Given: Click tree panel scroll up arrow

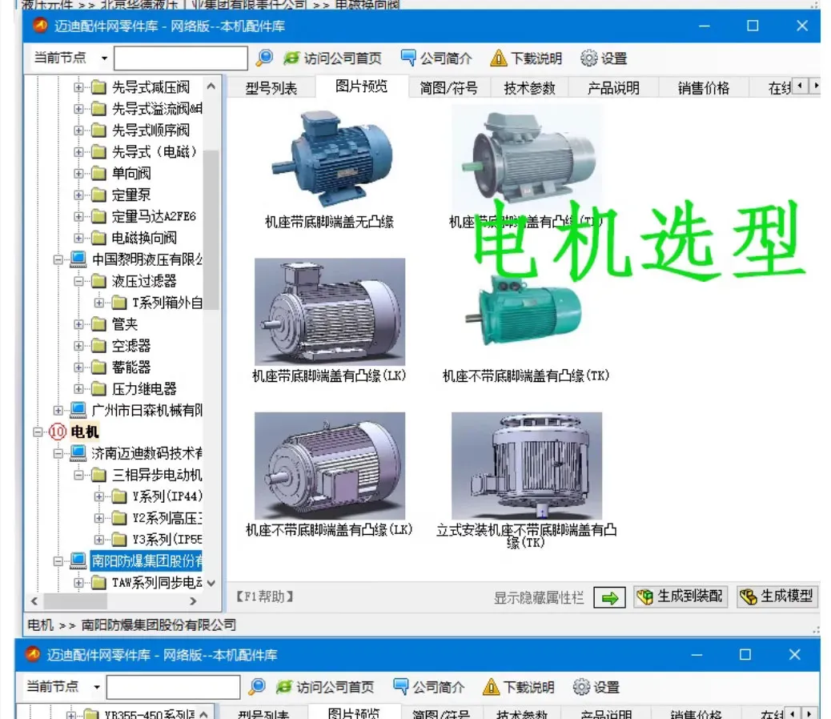Looking at the screenshot, I should 211,86.
